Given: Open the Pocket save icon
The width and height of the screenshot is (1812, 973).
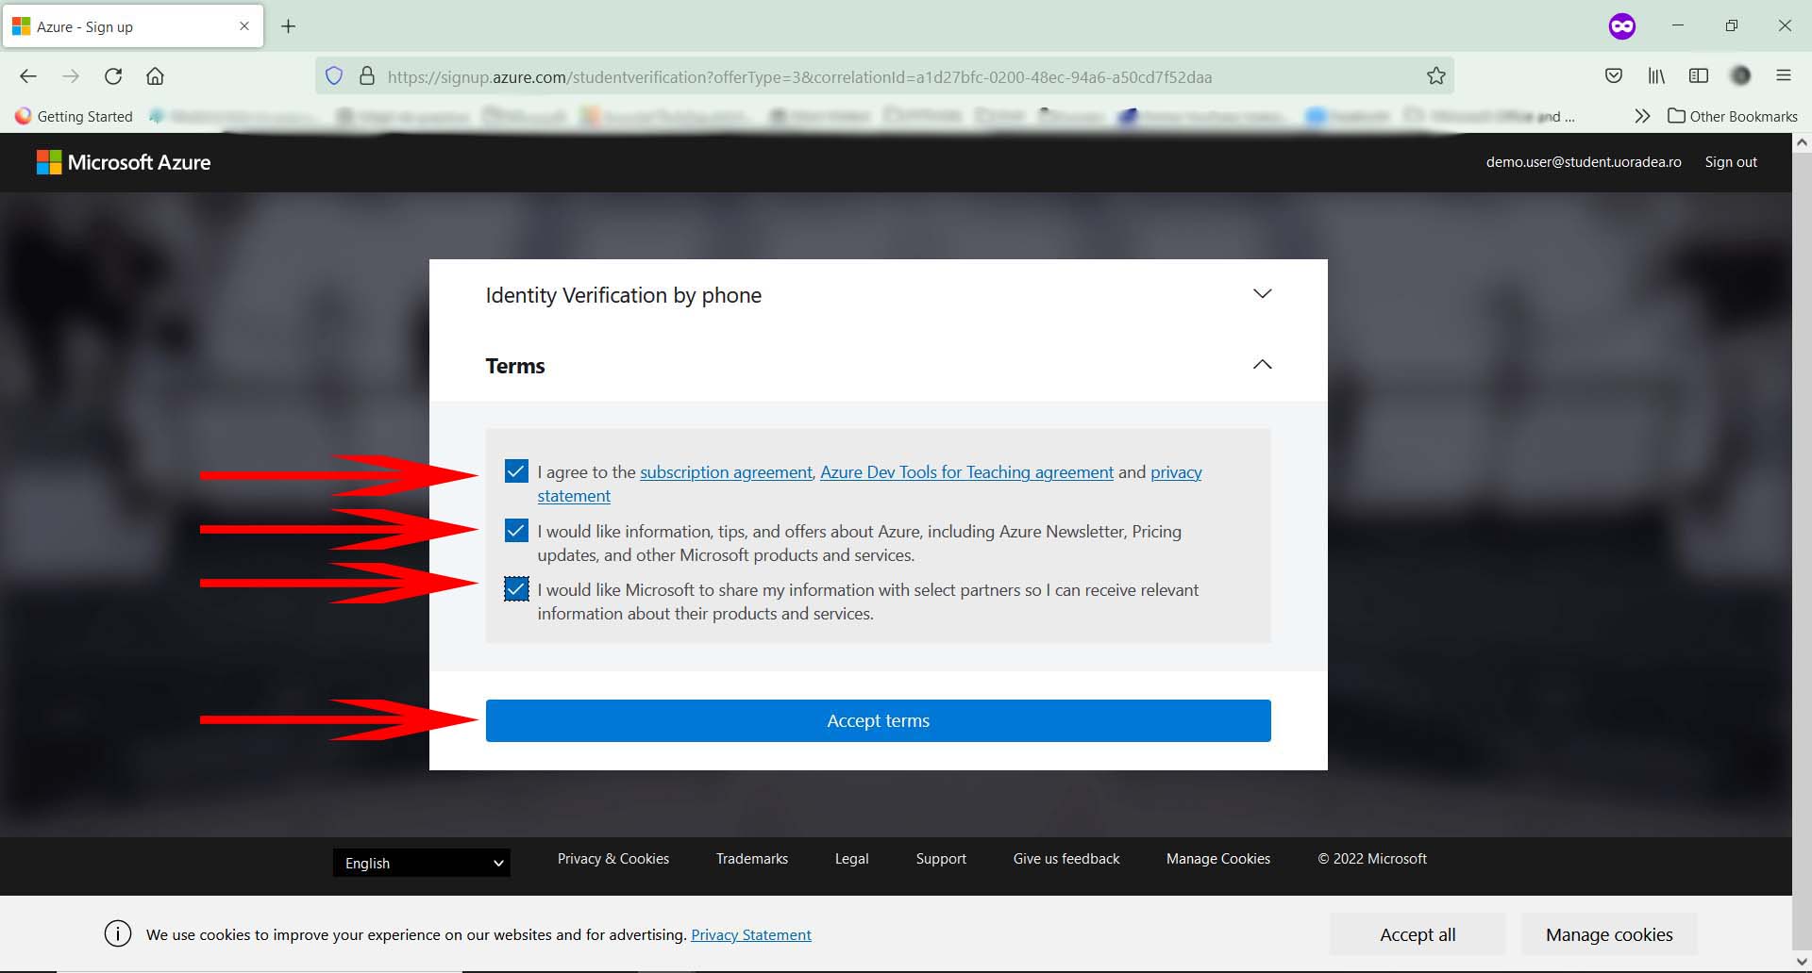Looking at the screenshot, I should tap(1614, 75).
